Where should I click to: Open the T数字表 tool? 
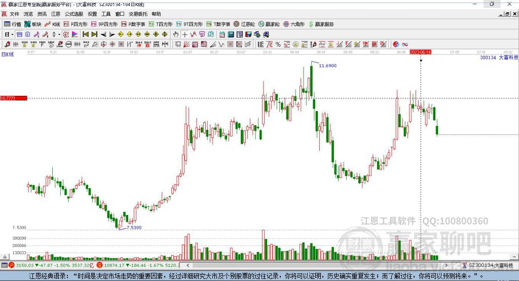tap(218, 24)
